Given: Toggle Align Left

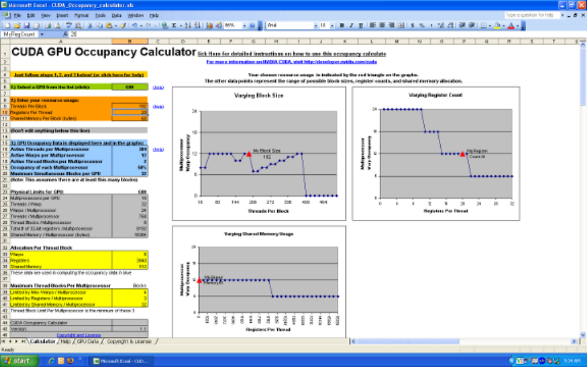Looking at the screenshot, I should click(x=372, y=25).
